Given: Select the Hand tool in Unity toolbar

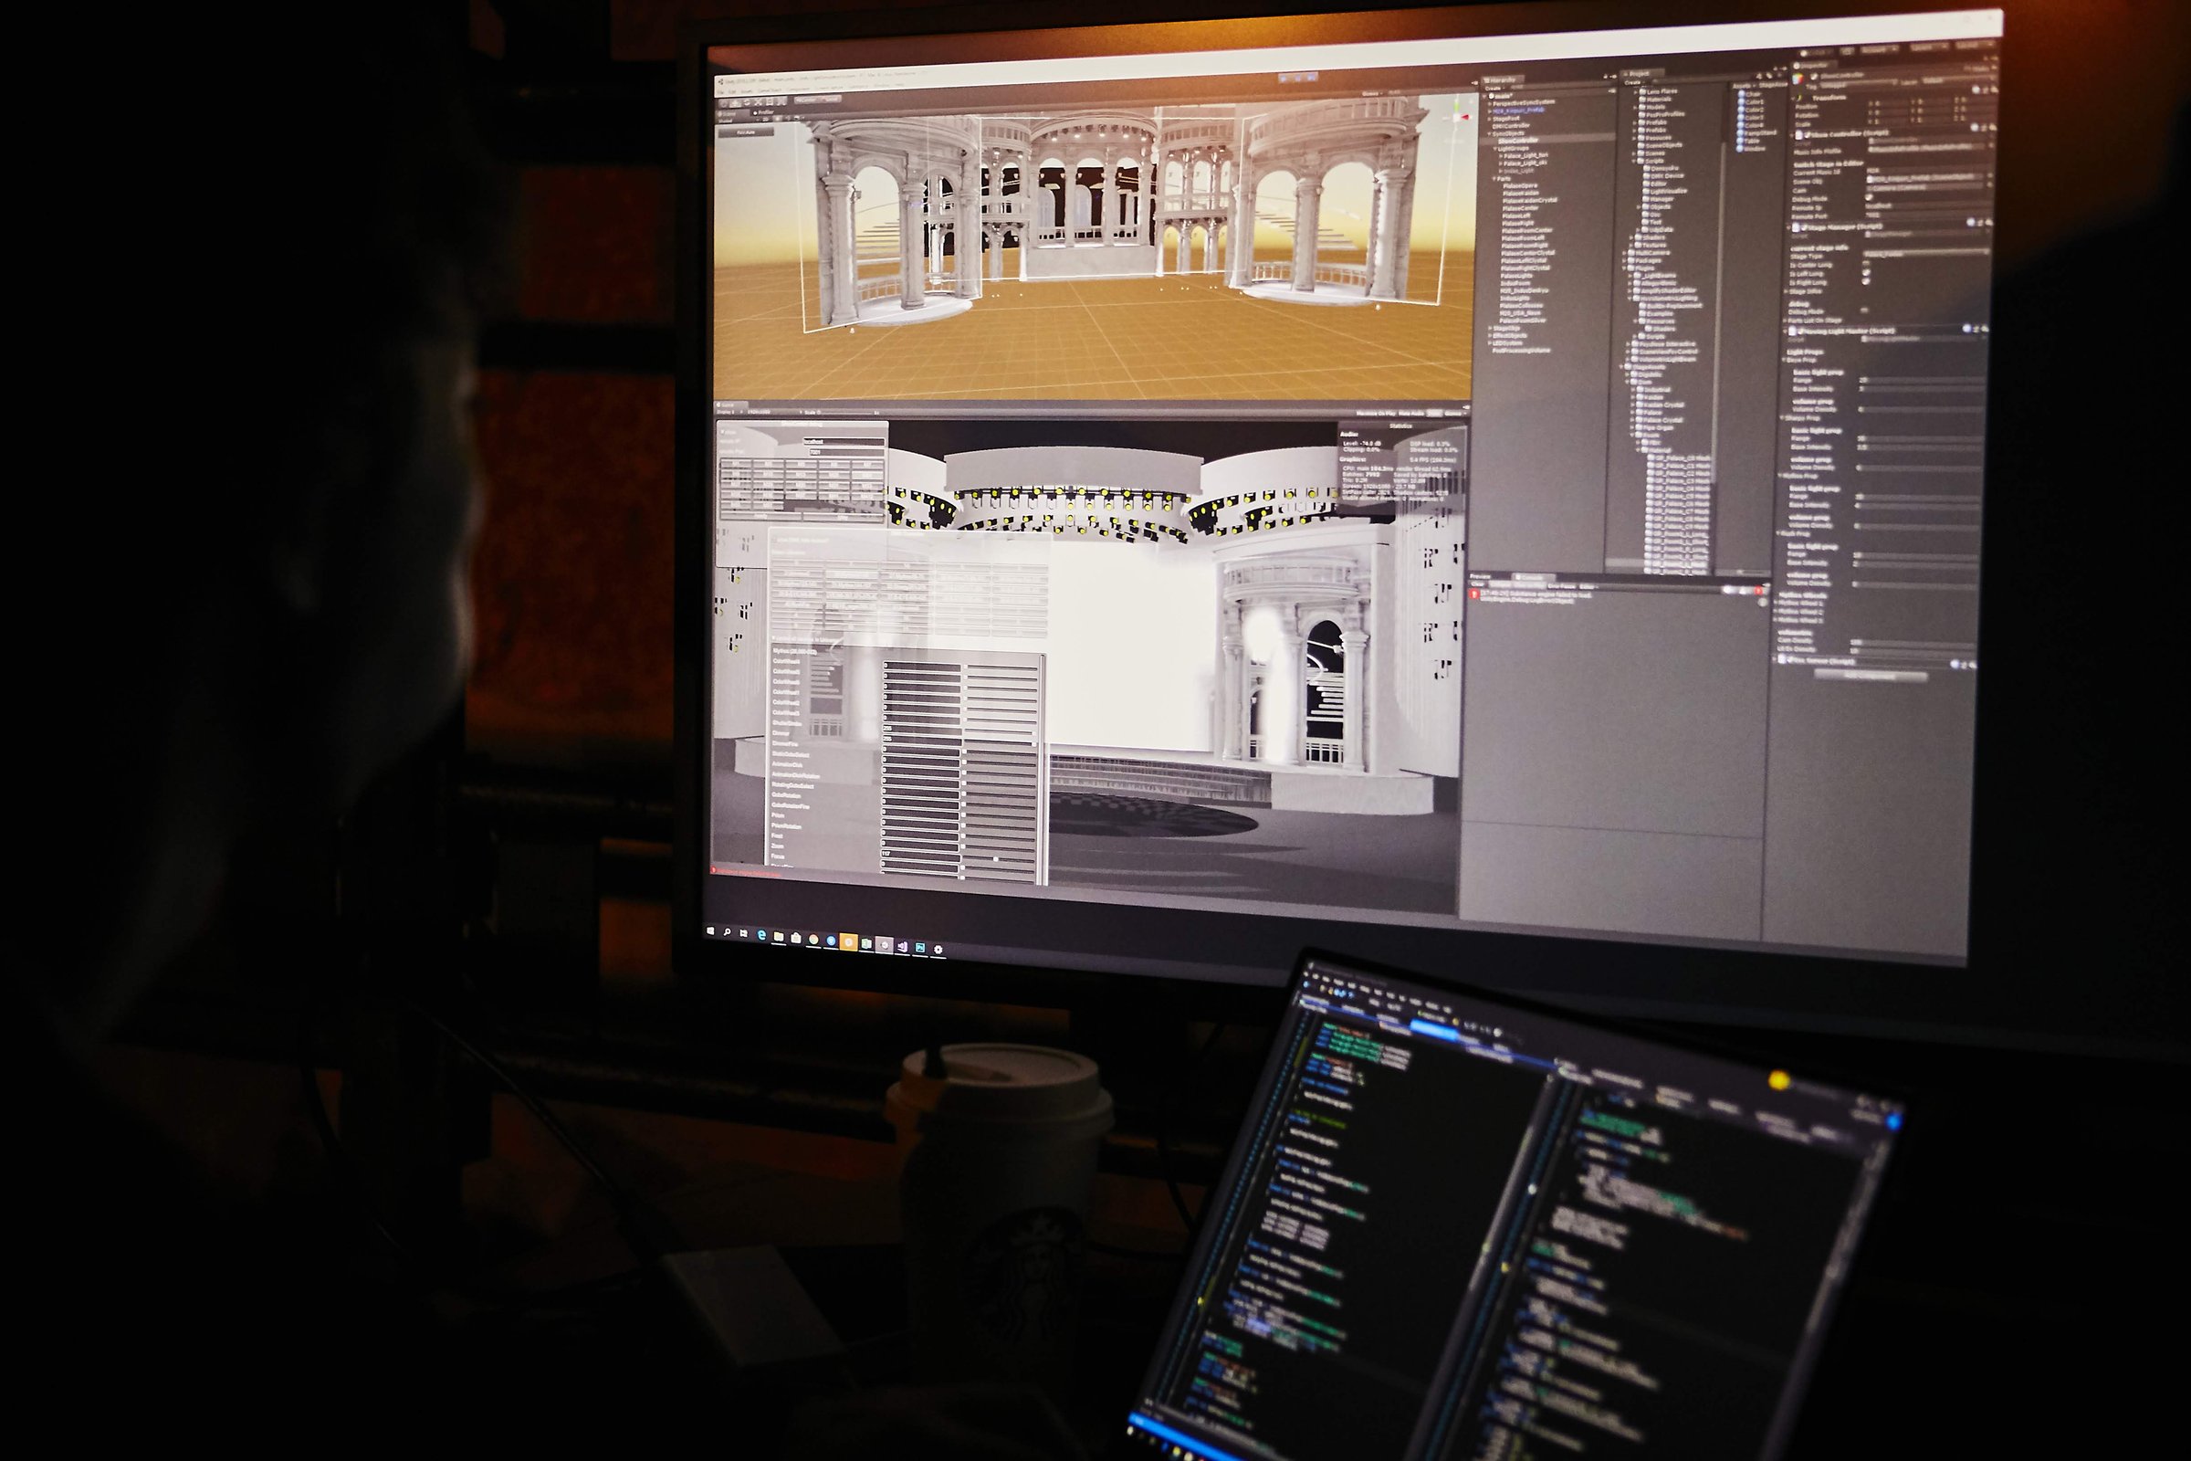Looking at the screenshot, I should click(723, 103).
